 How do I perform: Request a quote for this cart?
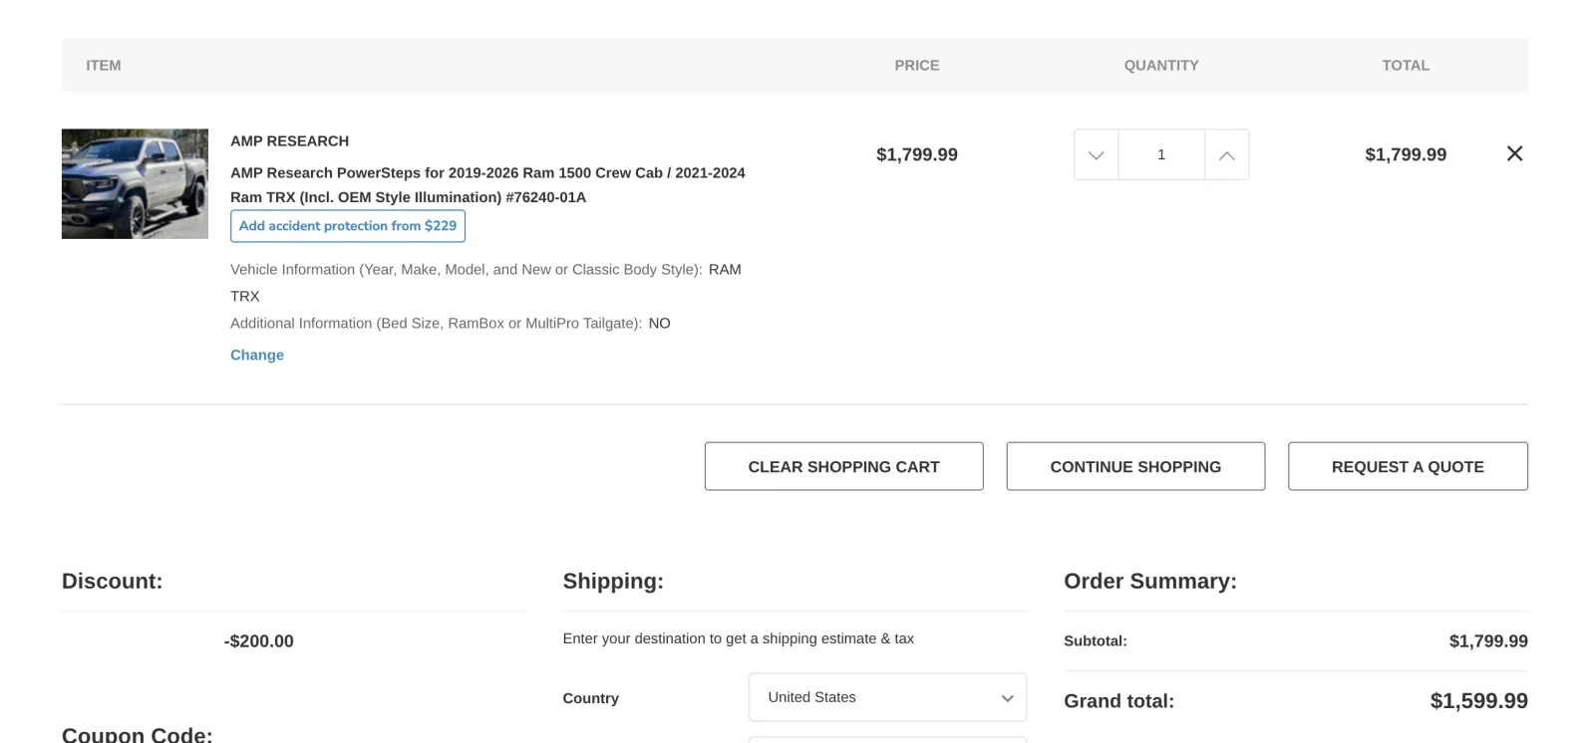pyautogui.click(x=1408, y=466)
